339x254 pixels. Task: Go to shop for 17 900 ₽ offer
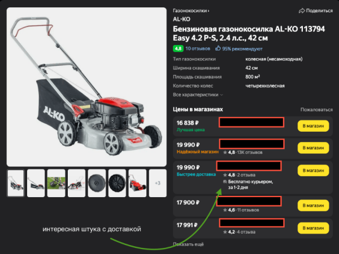313,206
